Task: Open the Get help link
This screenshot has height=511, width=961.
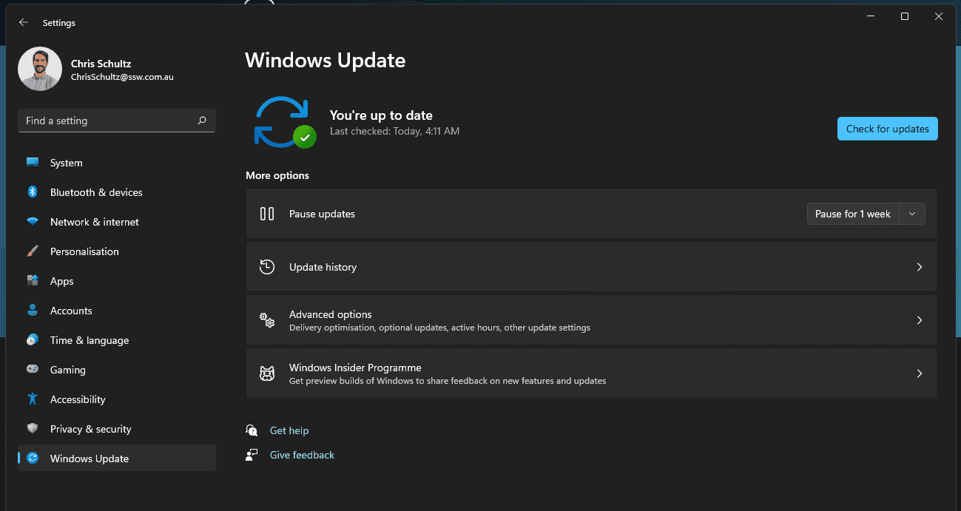Action: pos(289,430)
